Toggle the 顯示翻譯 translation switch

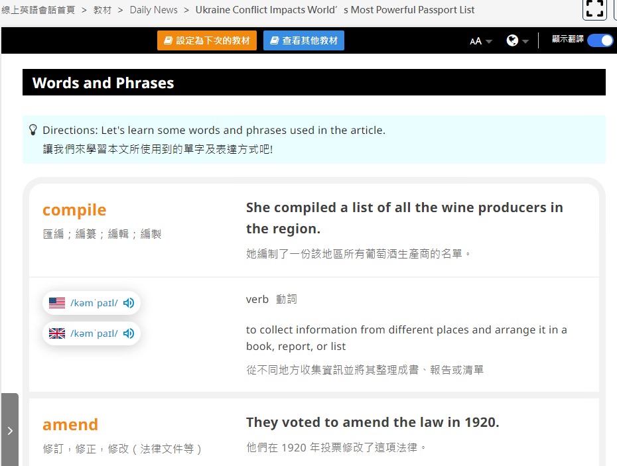tap(600, 40)
